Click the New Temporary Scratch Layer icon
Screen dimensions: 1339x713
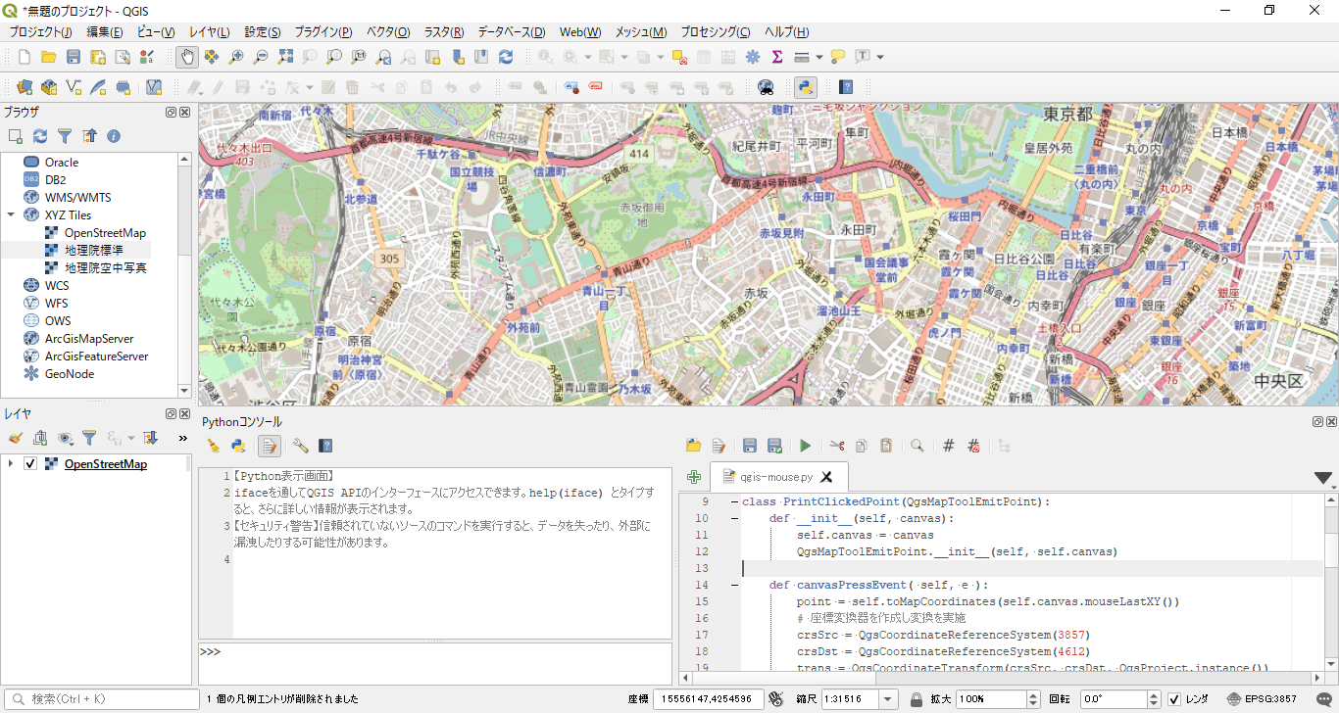tap(123, 87)
